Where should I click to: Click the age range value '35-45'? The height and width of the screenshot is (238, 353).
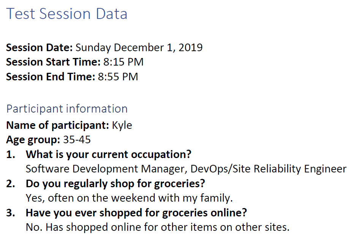pos(77,140)
